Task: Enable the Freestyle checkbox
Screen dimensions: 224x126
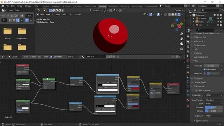Action: [195, 86]
